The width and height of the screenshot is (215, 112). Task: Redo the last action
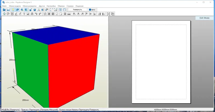coord(40,14)
